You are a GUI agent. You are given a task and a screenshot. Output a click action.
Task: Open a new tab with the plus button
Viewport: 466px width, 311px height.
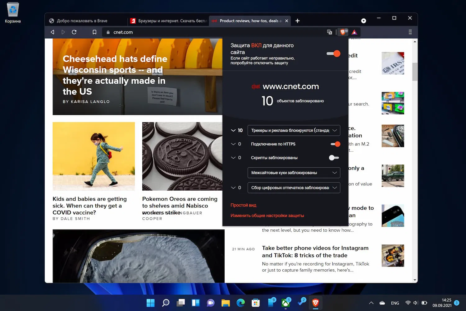click(x=298, y=21)
